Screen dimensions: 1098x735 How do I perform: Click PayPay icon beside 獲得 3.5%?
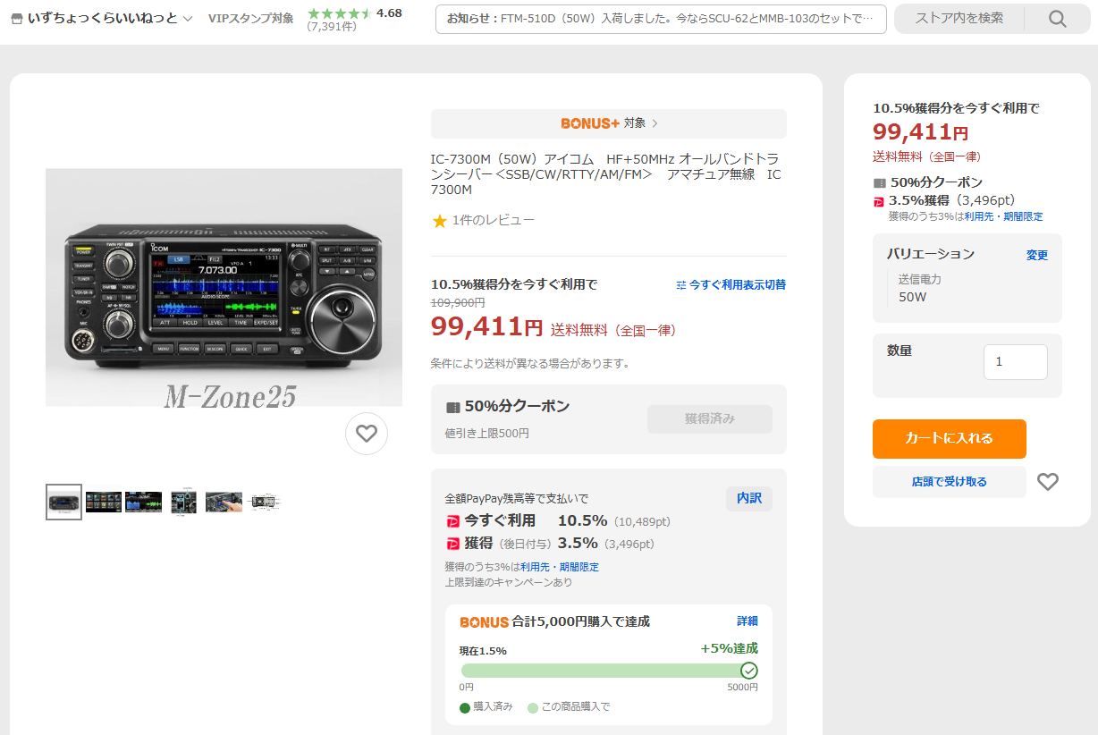point(452,544)
